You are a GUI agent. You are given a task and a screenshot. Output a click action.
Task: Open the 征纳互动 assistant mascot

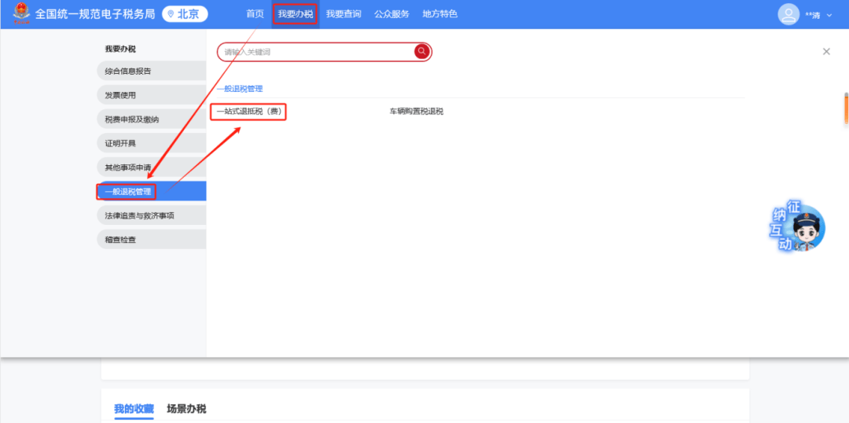[x=797, y=228]
